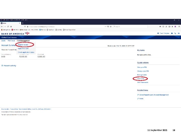Image resolution: width=181 pixels, height=136 pixels.
Task: Sign out using the logout icon
Action: (179, 33)
